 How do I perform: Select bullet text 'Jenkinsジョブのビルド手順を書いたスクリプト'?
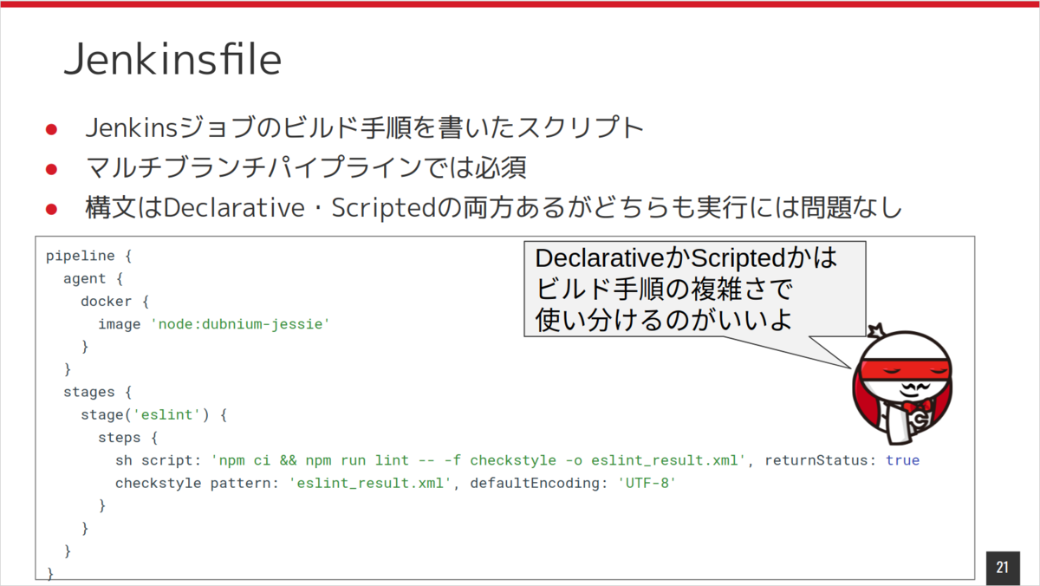click(364, 129)
